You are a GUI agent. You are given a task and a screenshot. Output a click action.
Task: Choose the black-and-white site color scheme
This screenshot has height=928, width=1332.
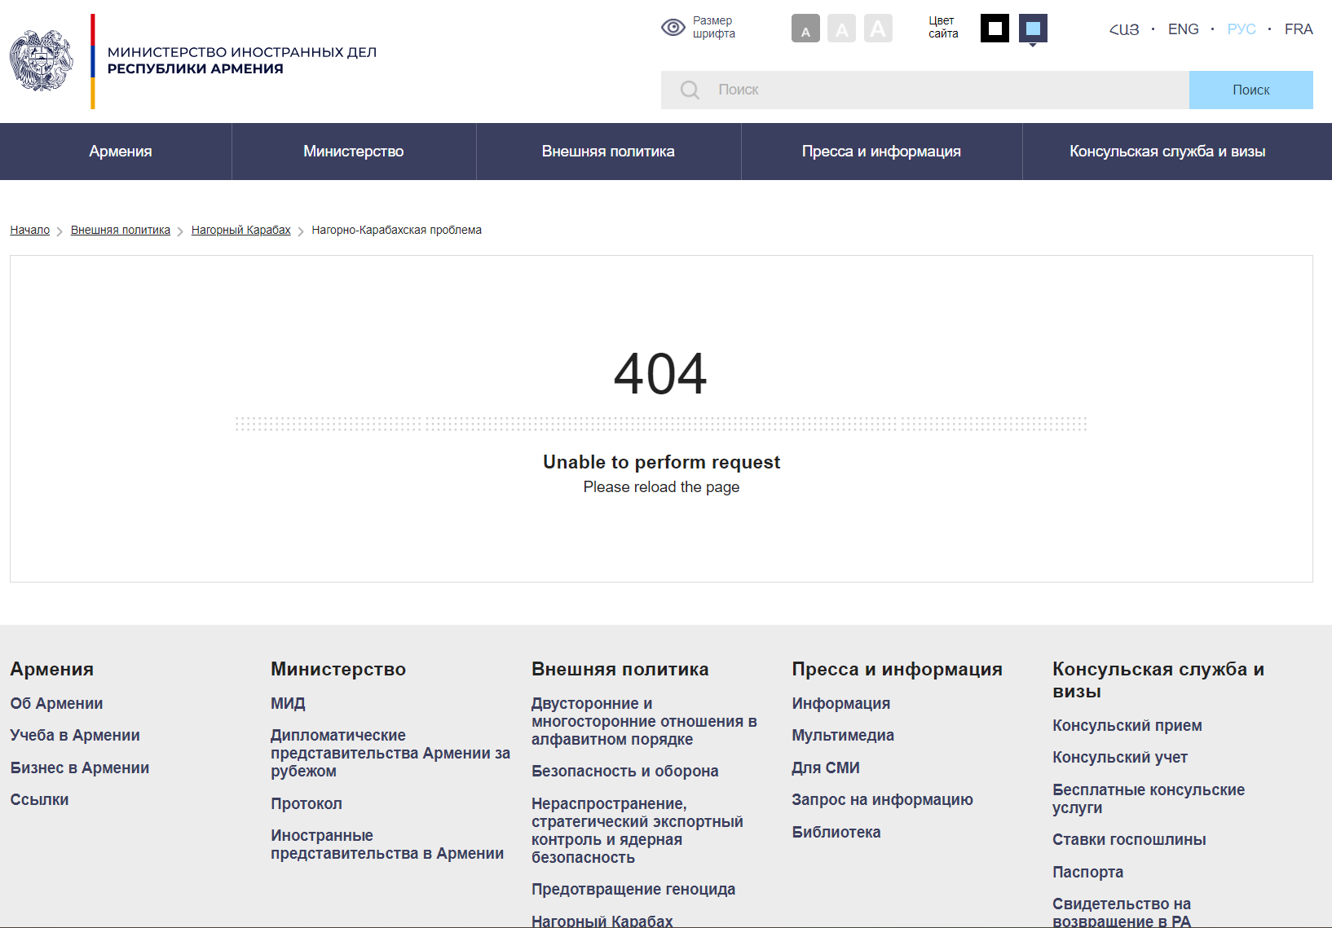point(995,29)
